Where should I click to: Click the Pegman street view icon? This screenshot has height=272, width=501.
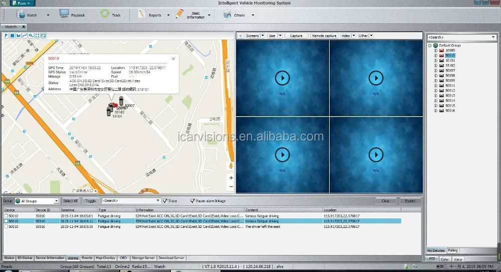pyautogui.click(x=231, y=165)
